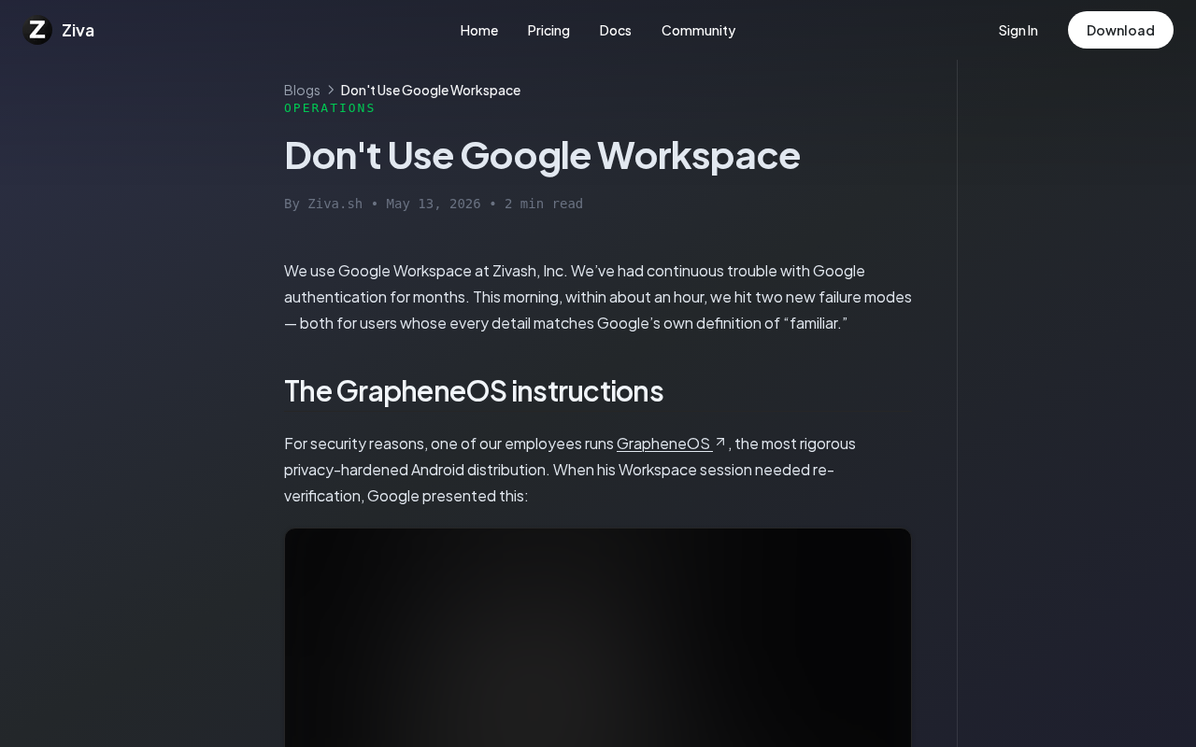
Task: Go to the Pricing page
Action: click(x=548, y=31)
